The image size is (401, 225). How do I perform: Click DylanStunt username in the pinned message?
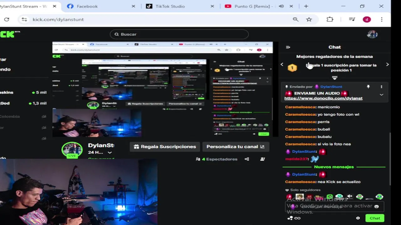pos(331,87)
